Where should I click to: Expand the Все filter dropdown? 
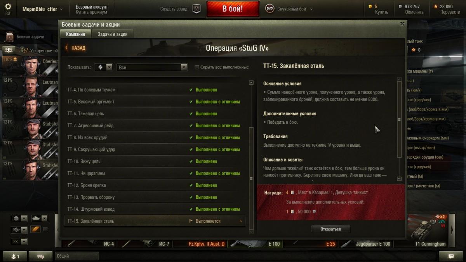click(x=152, y=67)
